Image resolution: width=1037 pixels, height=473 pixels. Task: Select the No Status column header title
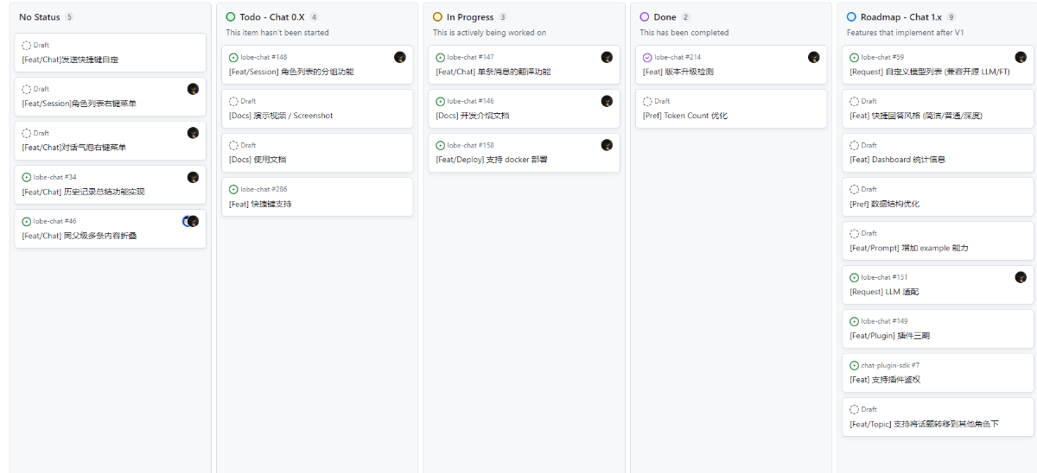tap(40, 17)
